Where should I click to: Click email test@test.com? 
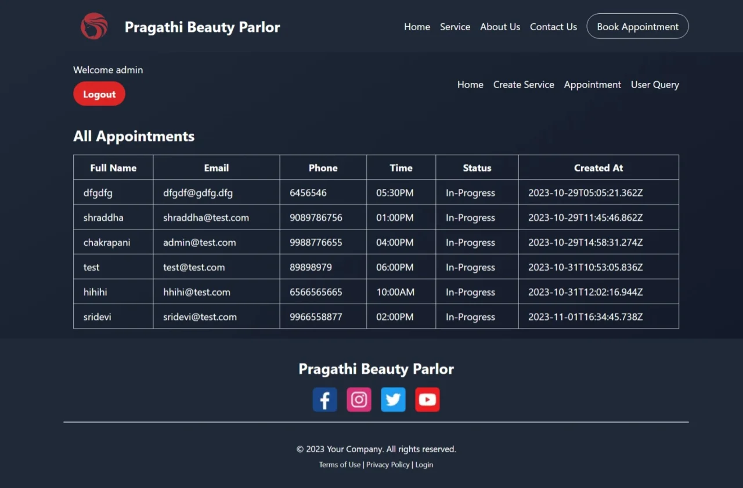tap(194, 267)
